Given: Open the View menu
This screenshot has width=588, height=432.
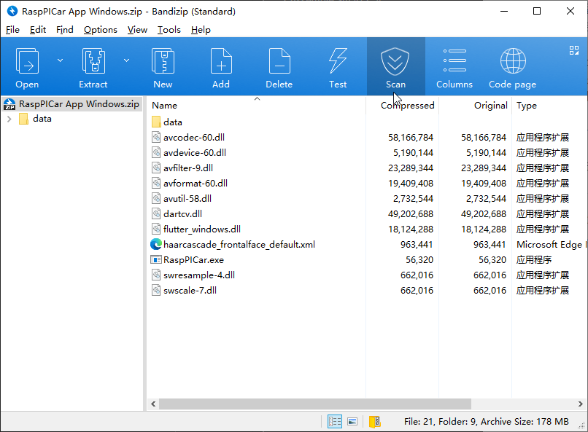Looking at the screenshot, I should (x=137, y=30).
